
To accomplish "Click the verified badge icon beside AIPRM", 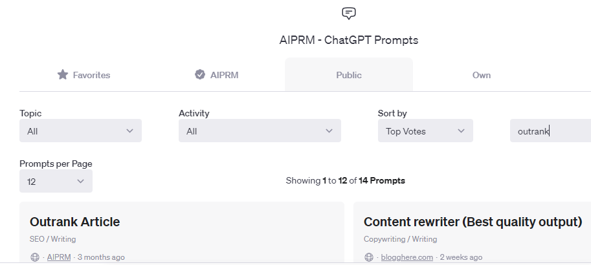I will (x=200, y=74).
